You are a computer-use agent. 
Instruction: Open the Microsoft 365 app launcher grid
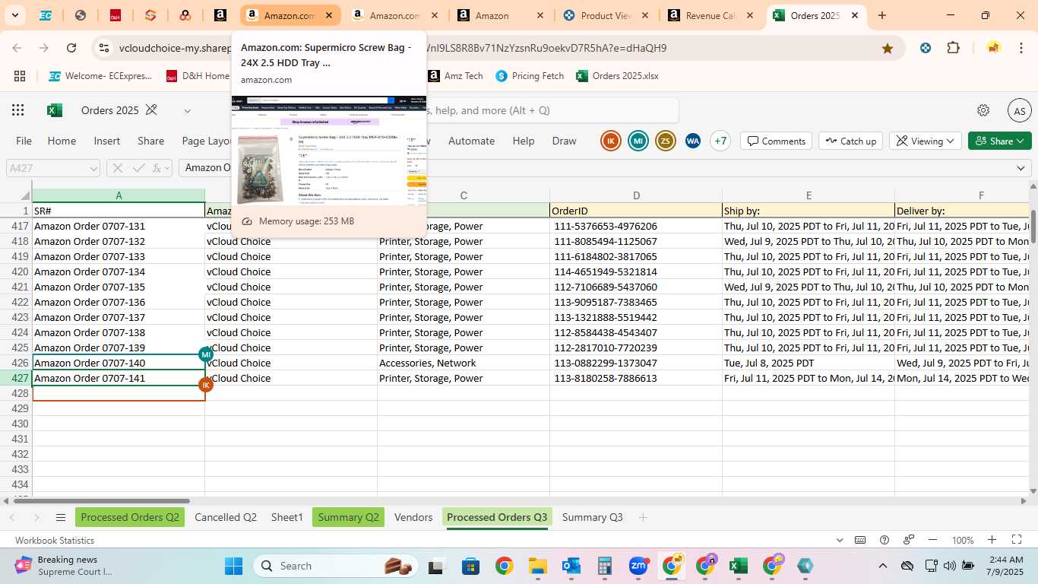pos(18,110)
